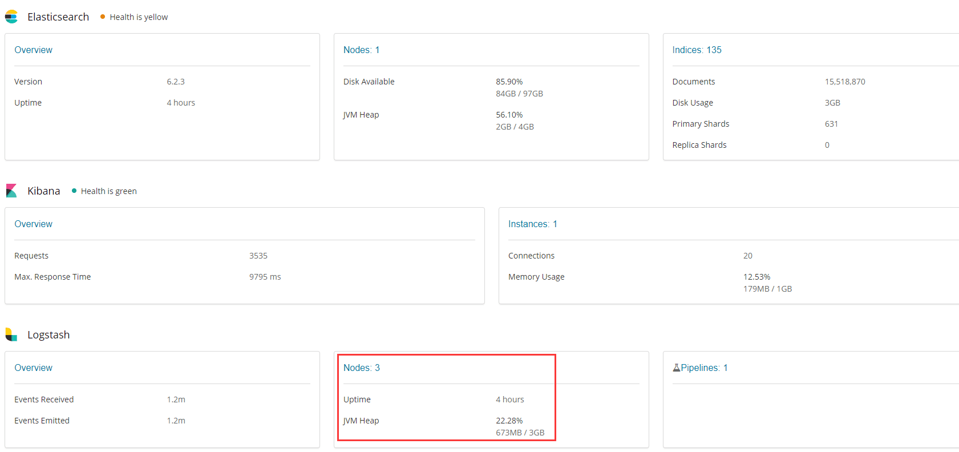Click Elasticsearch Uptime label

click(x=28, y=103)
